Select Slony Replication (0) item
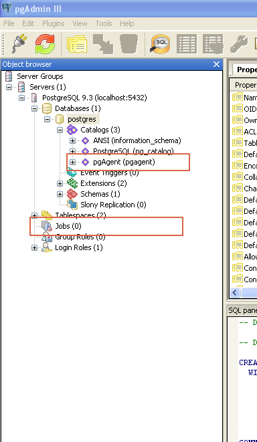Screen dimensions: 257x442 (x=113, y=205)
